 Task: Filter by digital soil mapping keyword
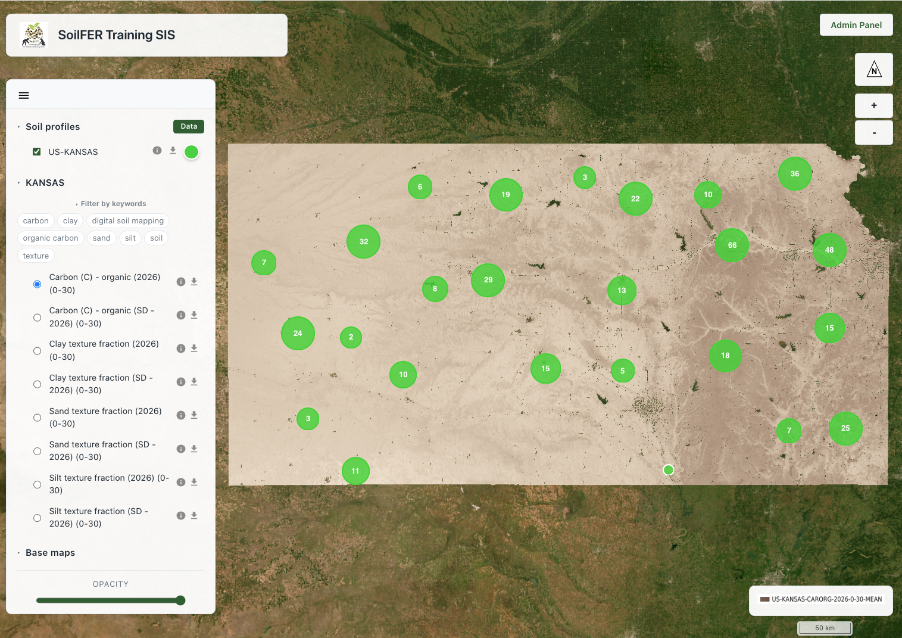tap(128, 221)
